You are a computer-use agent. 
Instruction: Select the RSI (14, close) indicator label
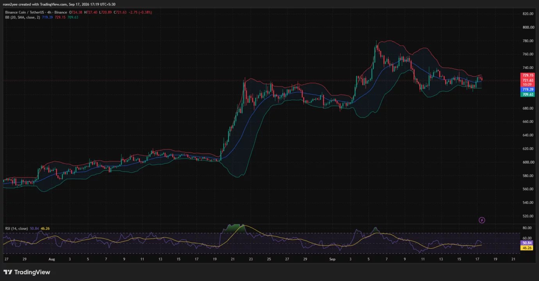point(16,228)
